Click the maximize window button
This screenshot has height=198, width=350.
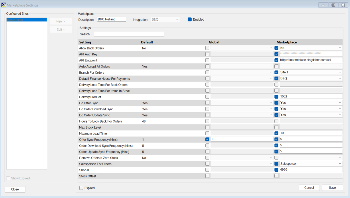333,5
